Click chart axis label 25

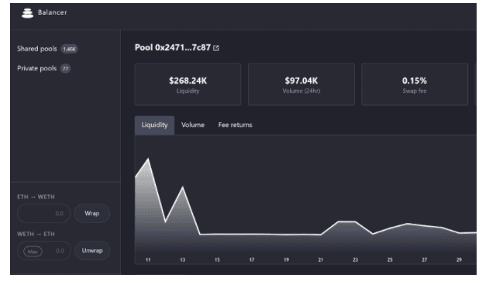(390, 259)
